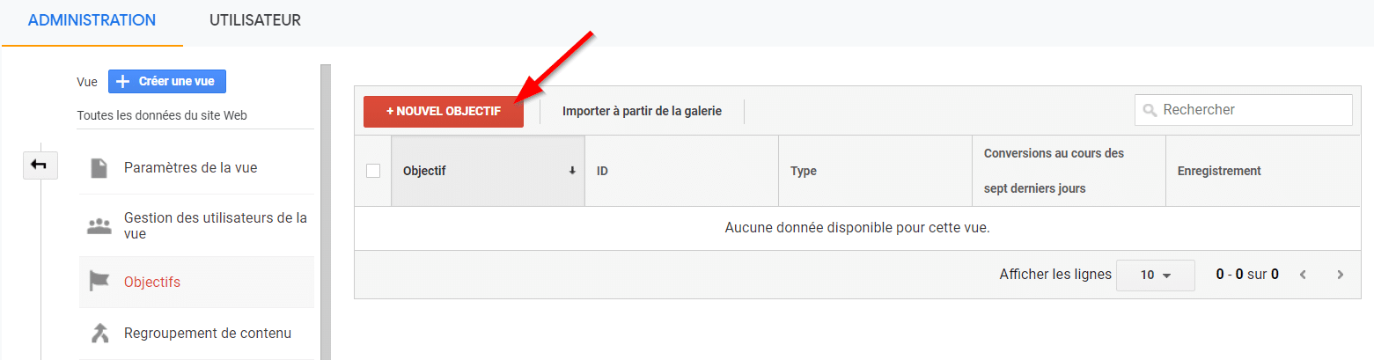This screenshot has height=360, width=1374.
Task: Switch to the Utilisateur tab
Action: pos(254,20)
